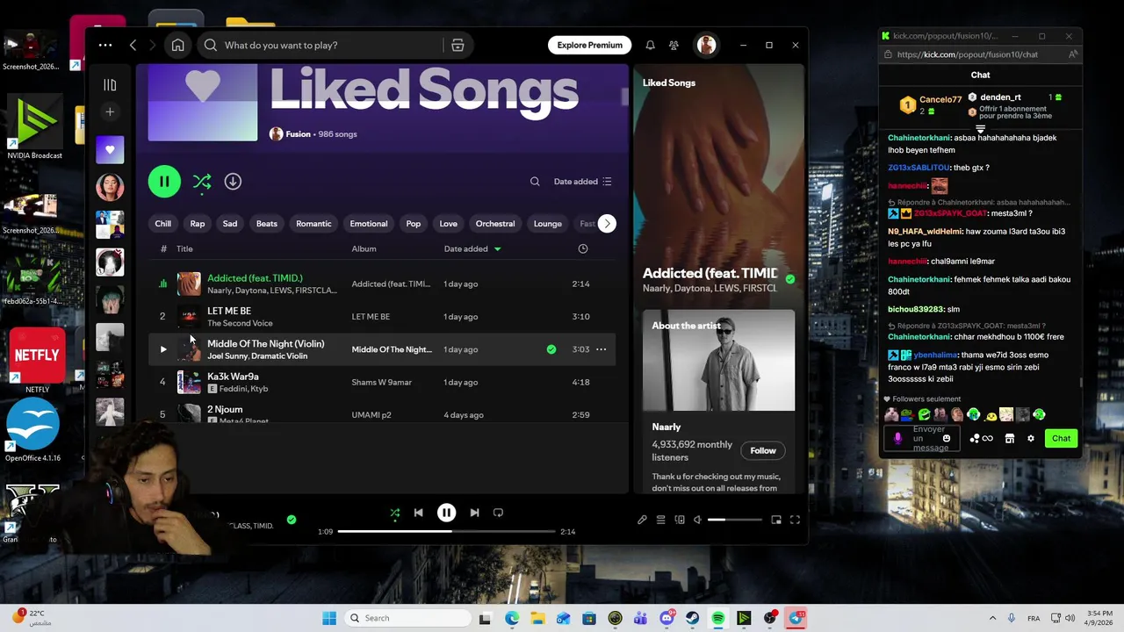The width and height of the screenshot is (1124, 632).
Task: Sort by duration clock column icon
Action: (x=583, y=248)
